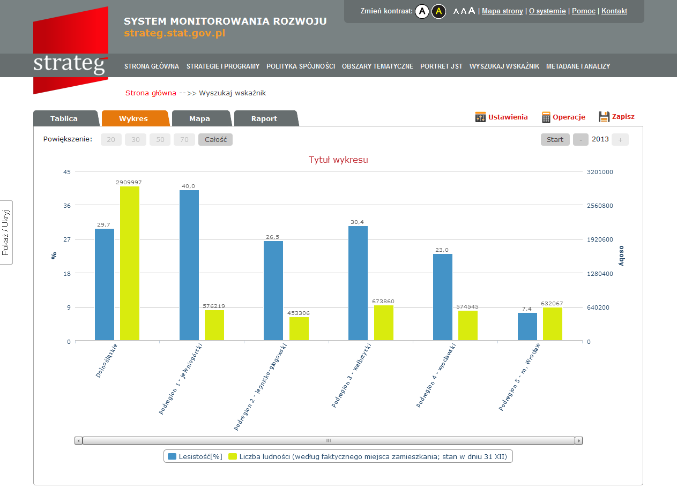
Task: Click m. Wrocław blue bar 7,4
Action: pos(527,327)
